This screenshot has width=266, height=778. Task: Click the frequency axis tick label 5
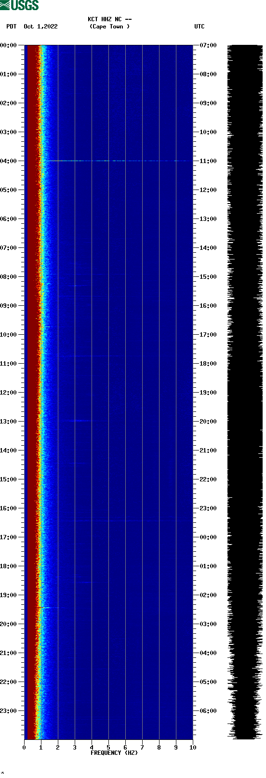(x=108, y=748)
